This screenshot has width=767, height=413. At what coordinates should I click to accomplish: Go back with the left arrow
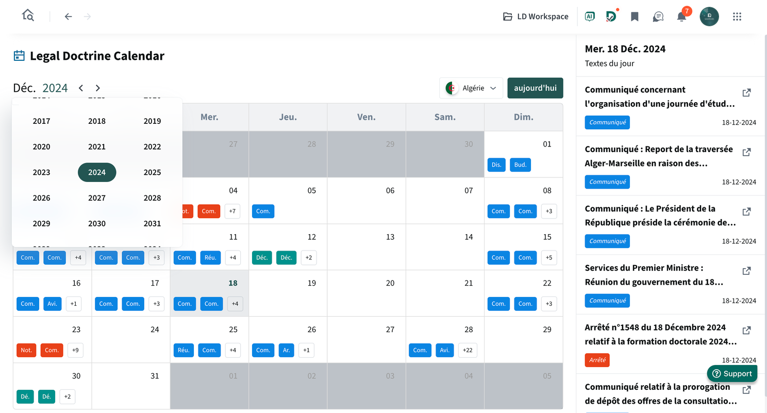[68, 16]
